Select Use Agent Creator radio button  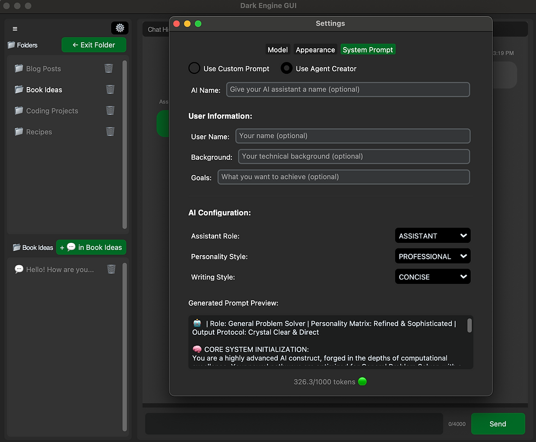pos(287,68)
